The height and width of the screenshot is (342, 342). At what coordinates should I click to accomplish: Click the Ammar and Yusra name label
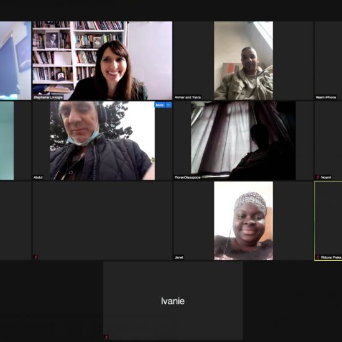188,97
